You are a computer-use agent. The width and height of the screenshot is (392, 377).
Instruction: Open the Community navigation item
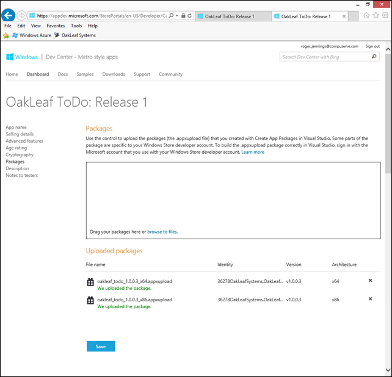click(x=171, y=74)
